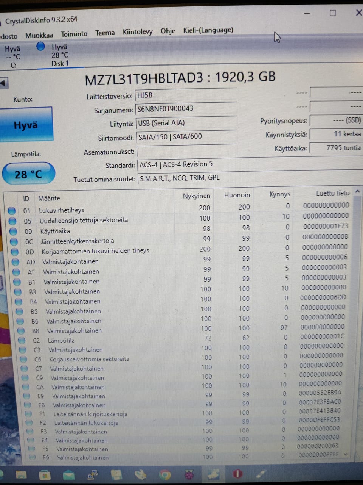The image size is (363, 485).
Task: Select the Korjauskelvottomia sektoreita row text
Action: tap(89, 359)
